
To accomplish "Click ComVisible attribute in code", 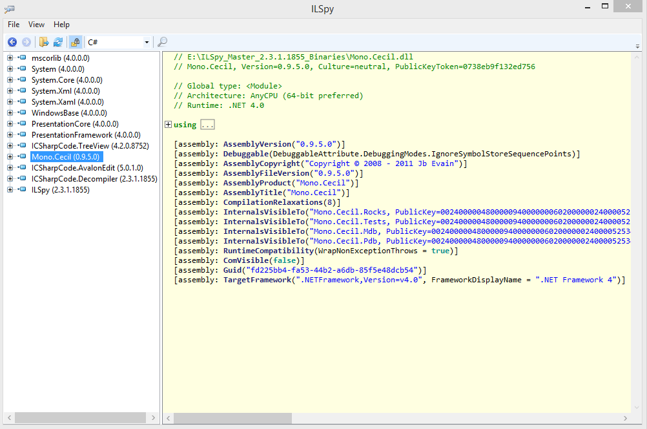I will 246,260.
